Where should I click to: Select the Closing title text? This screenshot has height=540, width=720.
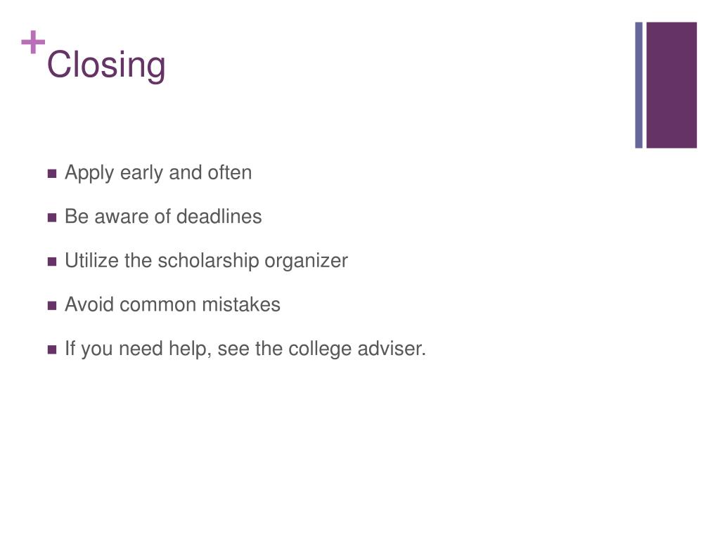[x=106, y=65]
